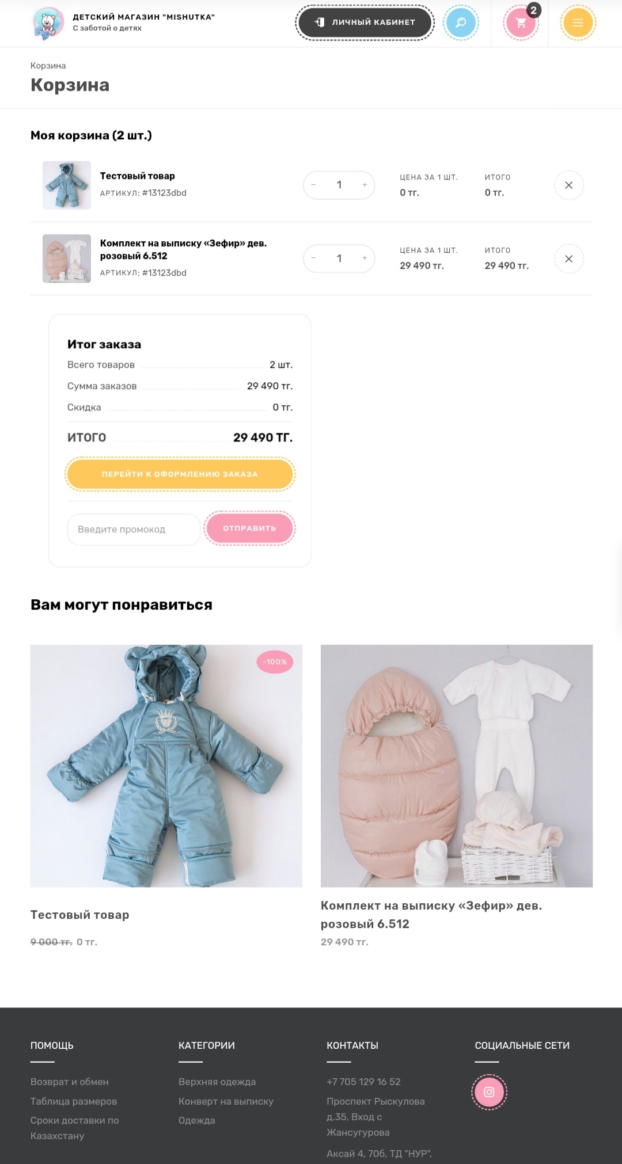The width and height of the screenshot is (622, 1164).
Task: Remove Тестовый товар from cart
Action: coord(568,185)
